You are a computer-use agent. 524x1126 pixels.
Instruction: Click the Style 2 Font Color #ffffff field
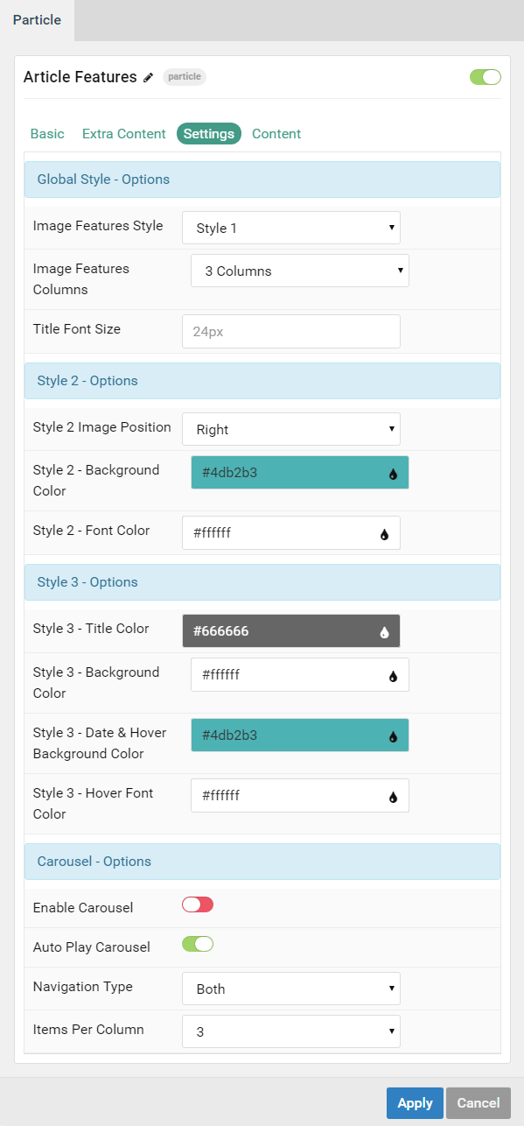point(291,533)
